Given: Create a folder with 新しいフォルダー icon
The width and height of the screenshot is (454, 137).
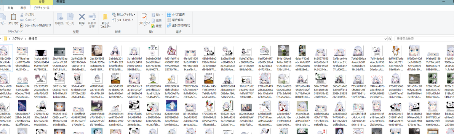Looking at the screenshot, I should (x=106, y=17).
